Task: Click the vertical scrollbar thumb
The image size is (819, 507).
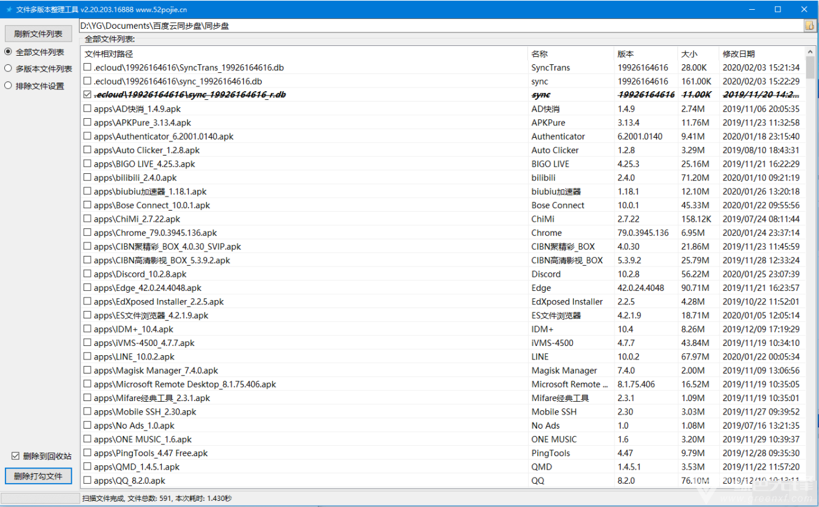Action: [810, 69]
